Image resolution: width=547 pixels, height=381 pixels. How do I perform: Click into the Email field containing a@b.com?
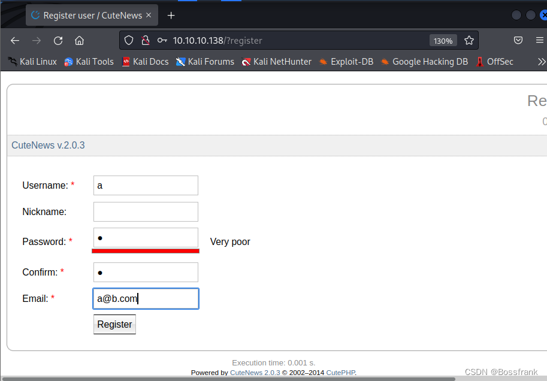[146, 299]
